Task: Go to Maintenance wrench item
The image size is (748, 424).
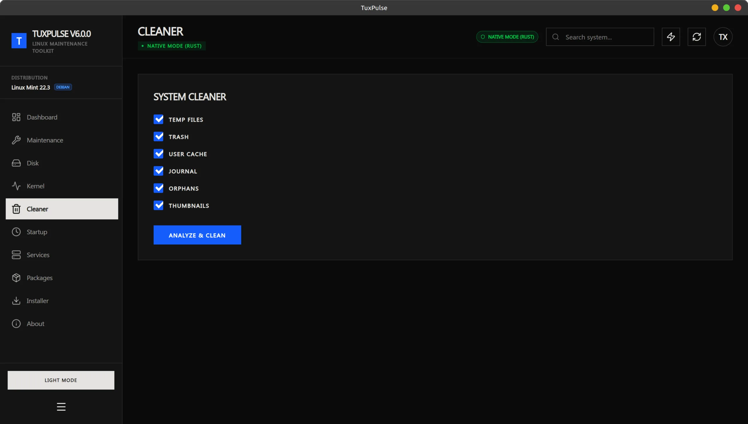Action: click(x=45, y=140)
